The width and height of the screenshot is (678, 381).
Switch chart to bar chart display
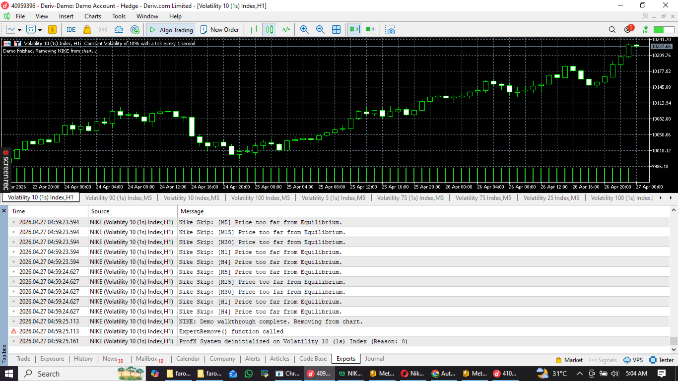tap(254, 30)
